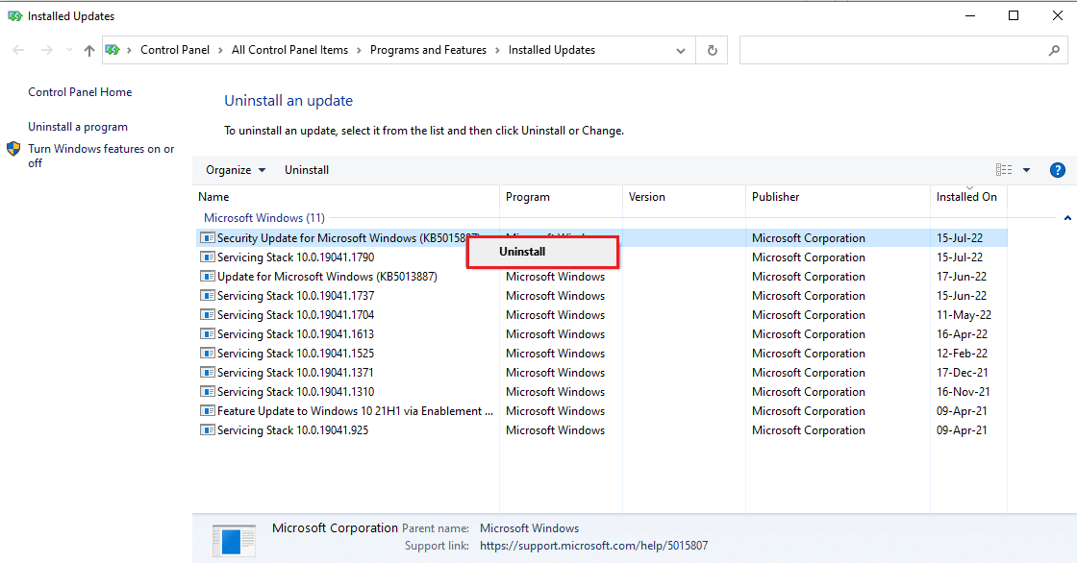
Task: Select Servicing Stack 10.0.19041.1613 name
Action: pos(296,334)
